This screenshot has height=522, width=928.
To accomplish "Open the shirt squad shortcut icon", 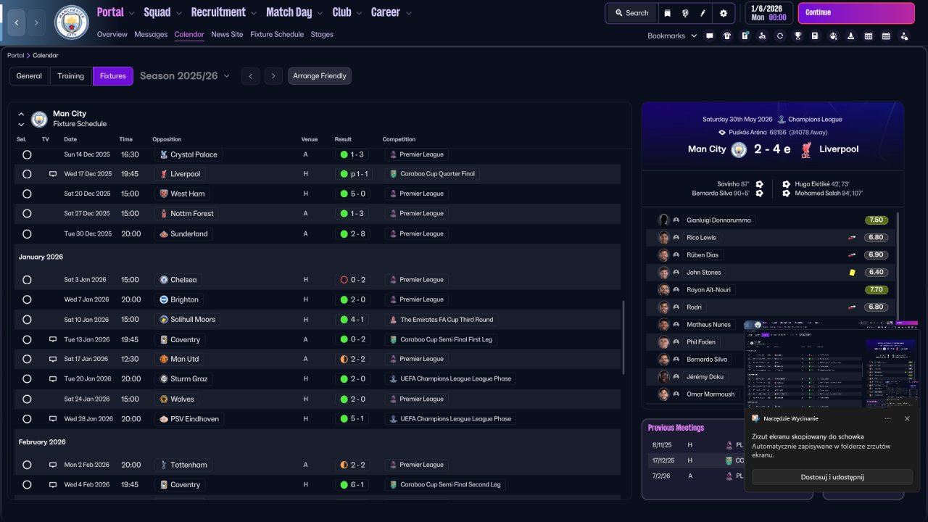I will coord(727,36).
